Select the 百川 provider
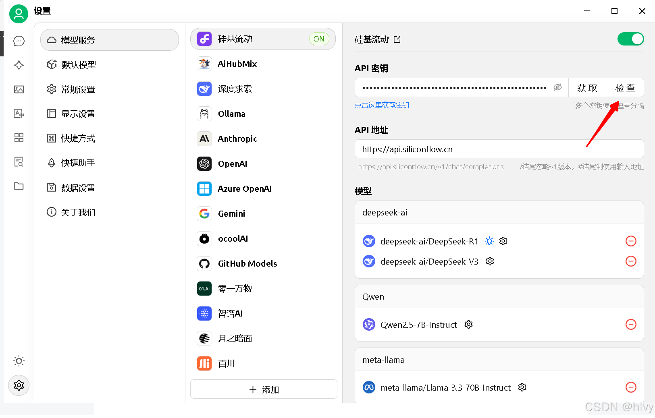655x418 pixels. [263, 364]
